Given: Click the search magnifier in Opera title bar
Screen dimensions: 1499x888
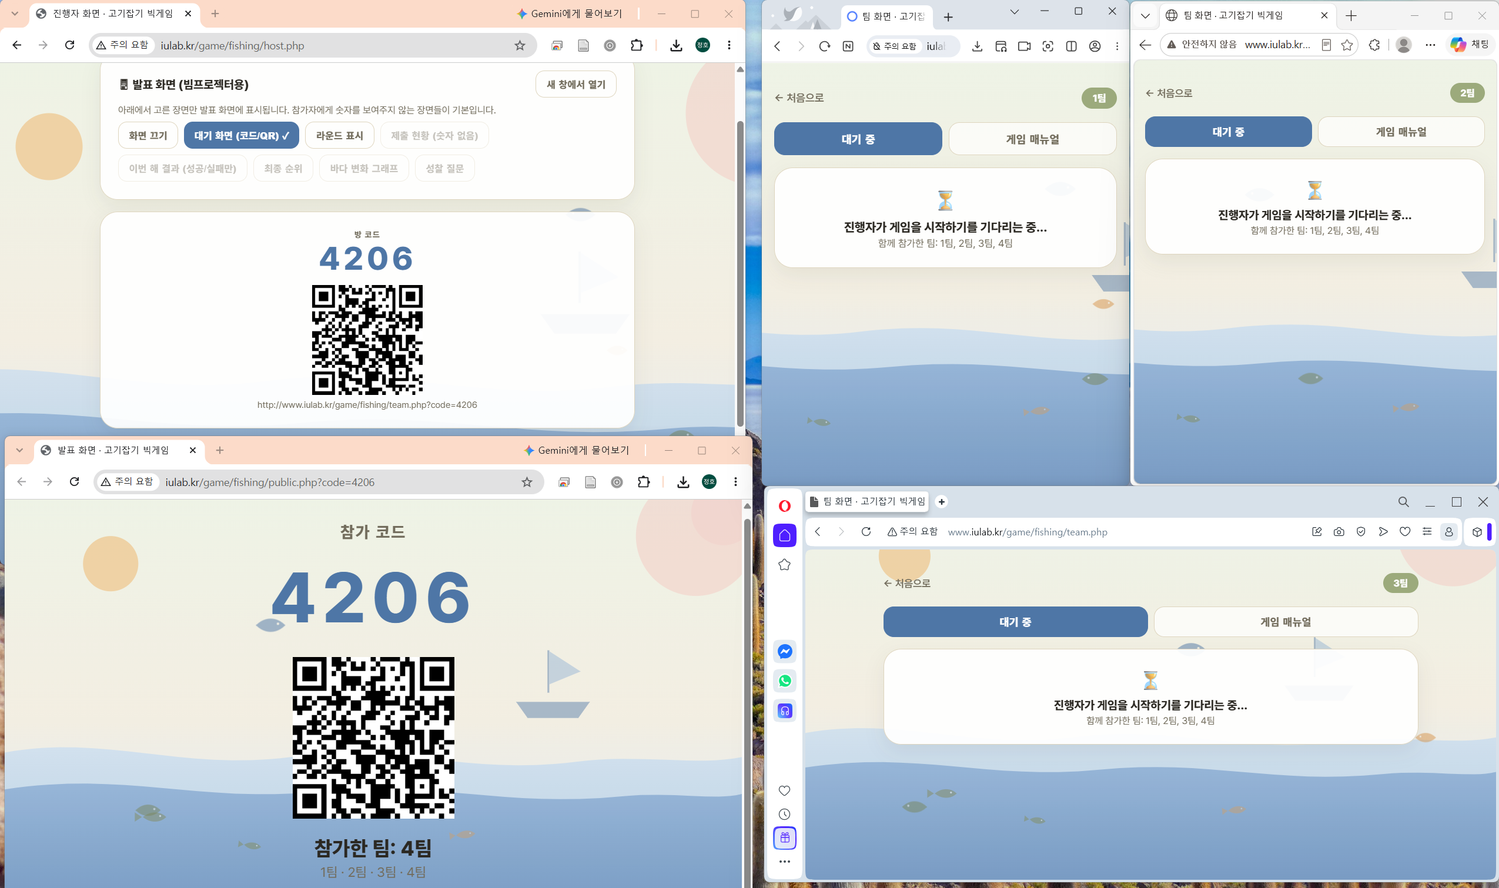Looking at the screenshot, I should coord(1403,502).
